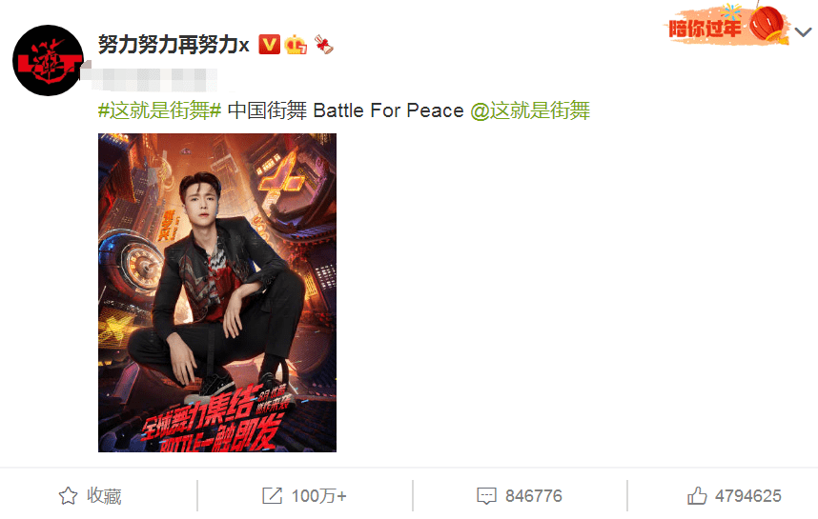This screenshot has width=818, height=519.
Task: Click the blurred timestamp under the username
Action: (149, 79)
